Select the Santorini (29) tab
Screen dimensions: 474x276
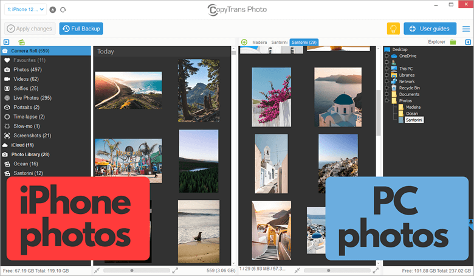(x=304, y=43)
